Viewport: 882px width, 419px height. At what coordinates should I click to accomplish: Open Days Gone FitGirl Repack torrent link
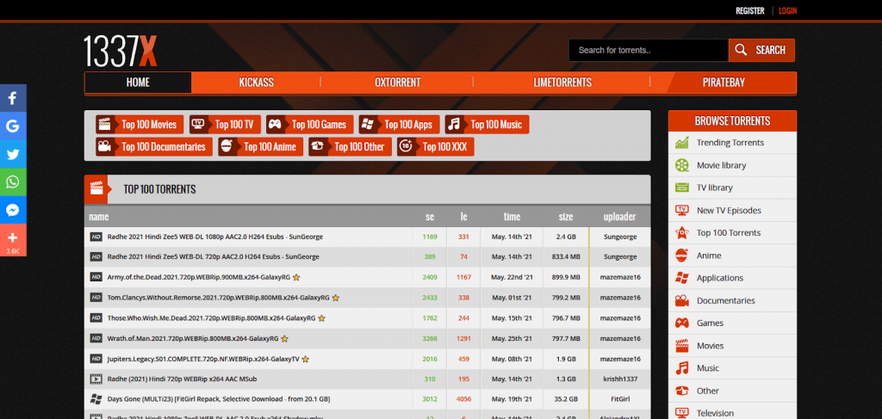pyautogui.click(x=219, y=398)
